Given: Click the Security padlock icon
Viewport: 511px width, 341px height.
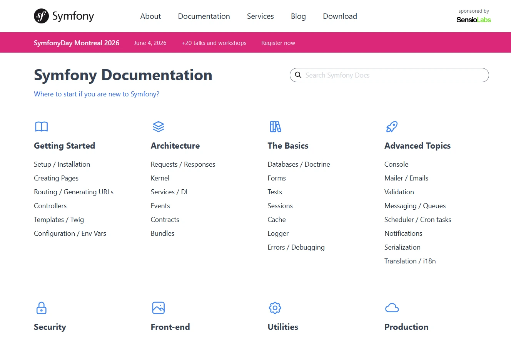Looking at the screenshot, I should coord(41,308).
